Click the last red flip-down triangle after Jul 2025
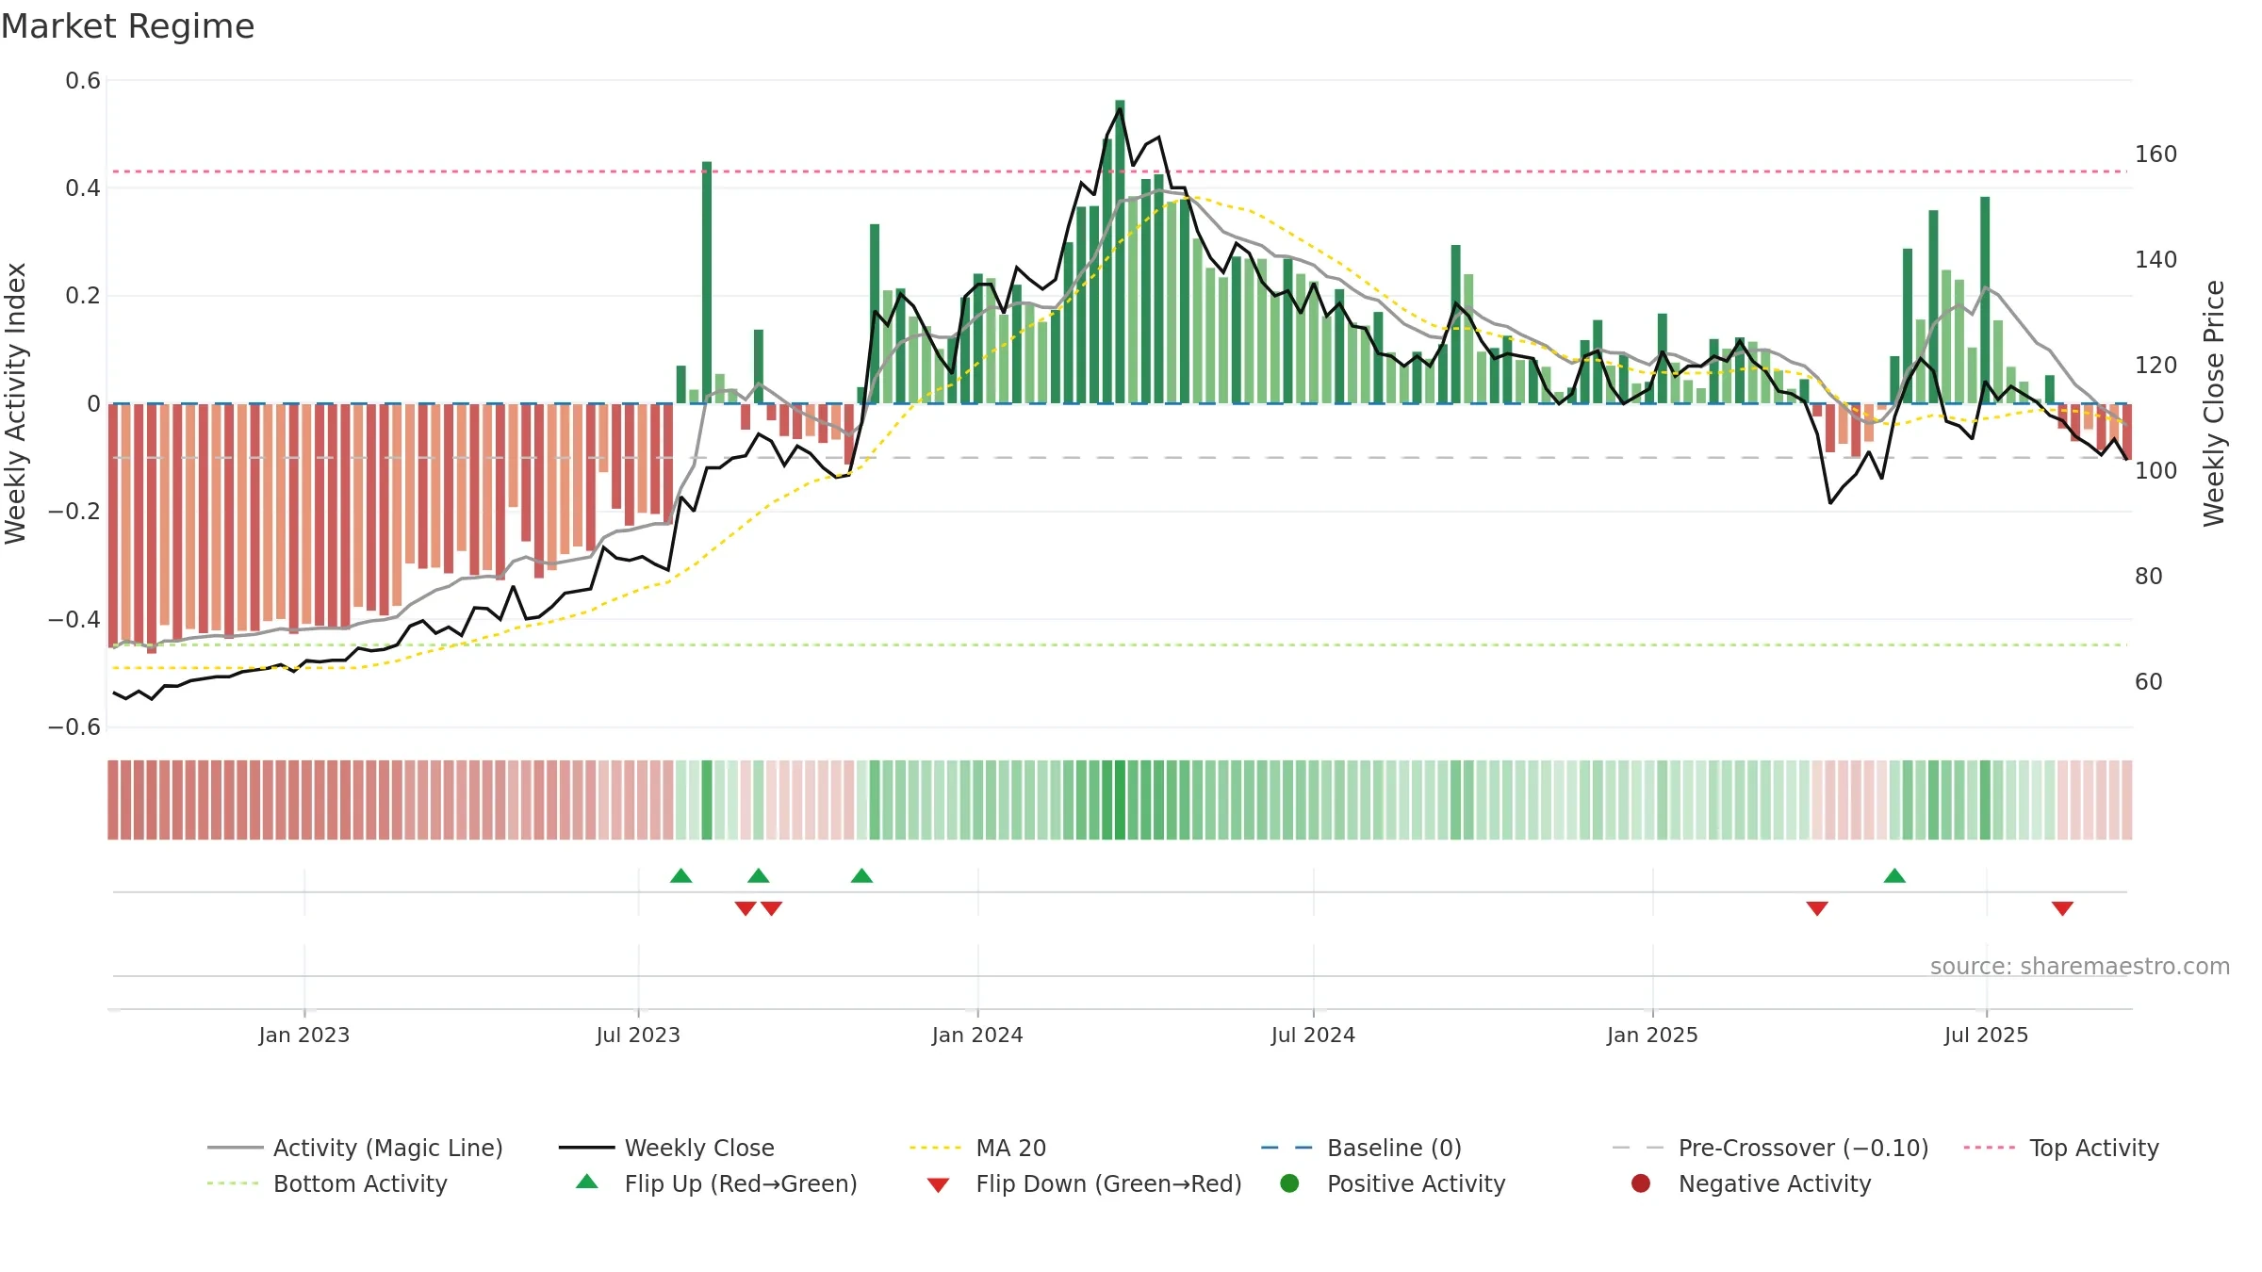Screen dimensions: 2262x1272 (2062, 908)
